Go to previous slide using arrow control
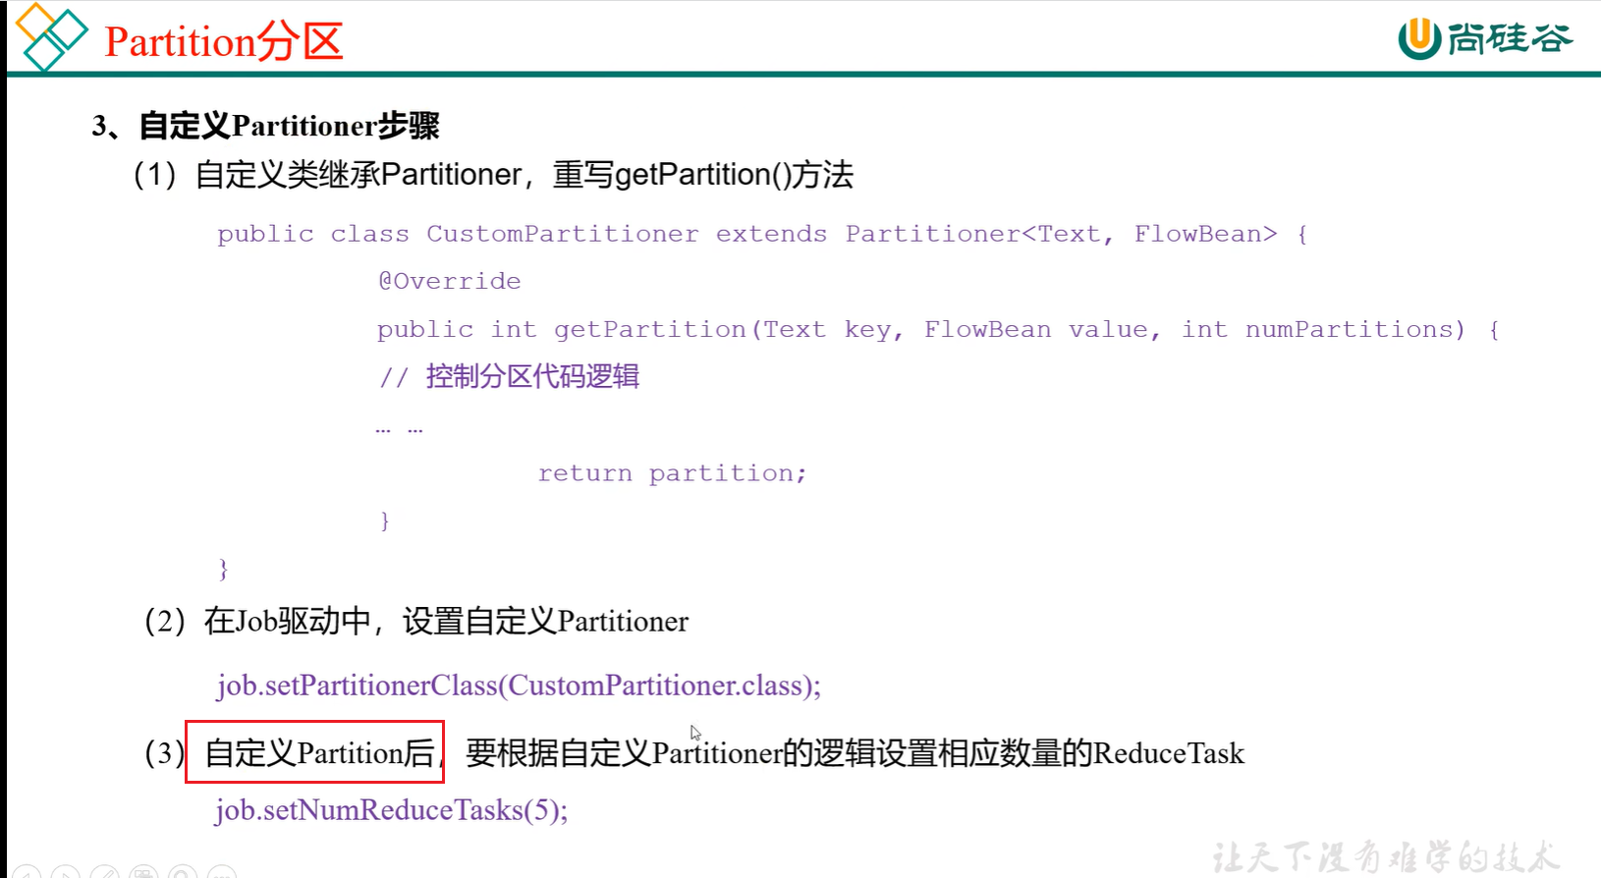 pyautogui.click(x=26, y=872)
